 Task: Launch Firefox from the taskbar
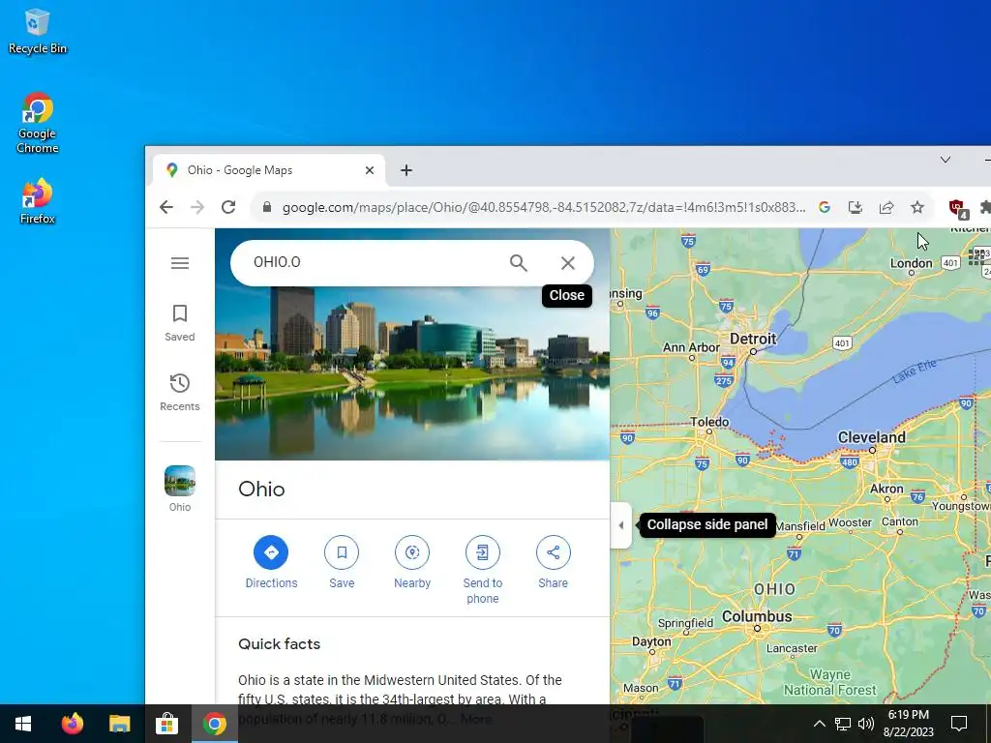(72, 724)
